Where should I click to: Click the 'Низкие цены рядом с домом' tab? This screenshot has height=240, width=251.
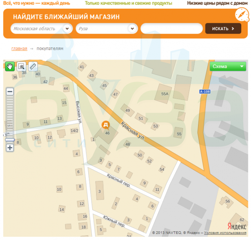click(217, 3)
